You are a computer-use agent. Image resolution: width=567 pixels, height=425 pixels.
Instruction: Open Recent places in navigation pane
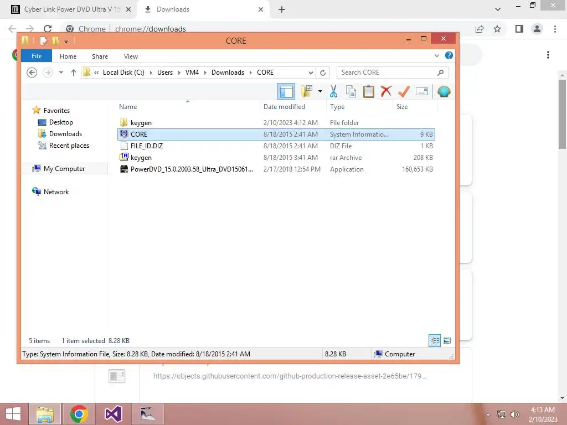(x=69, y=146)
